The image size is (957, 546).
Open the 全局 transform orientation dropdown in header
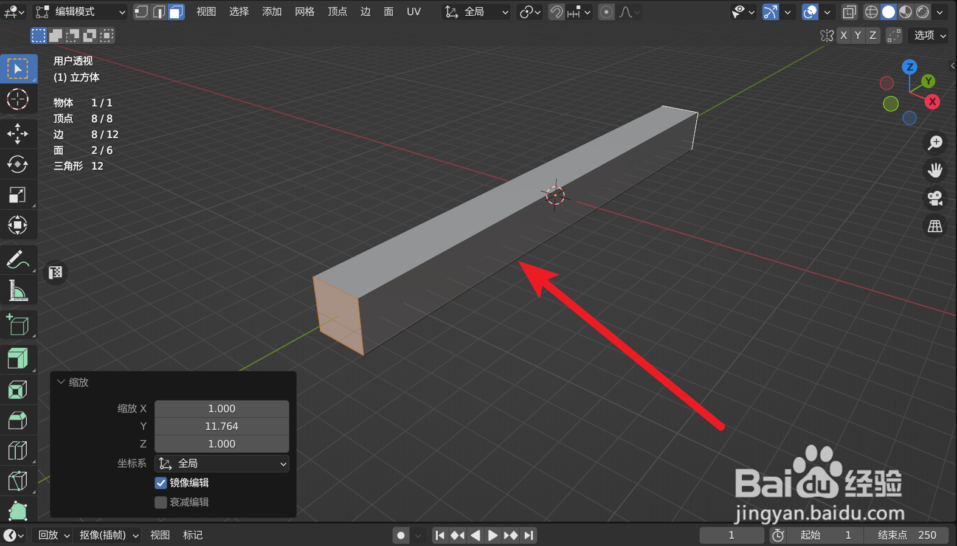point(477,12)
